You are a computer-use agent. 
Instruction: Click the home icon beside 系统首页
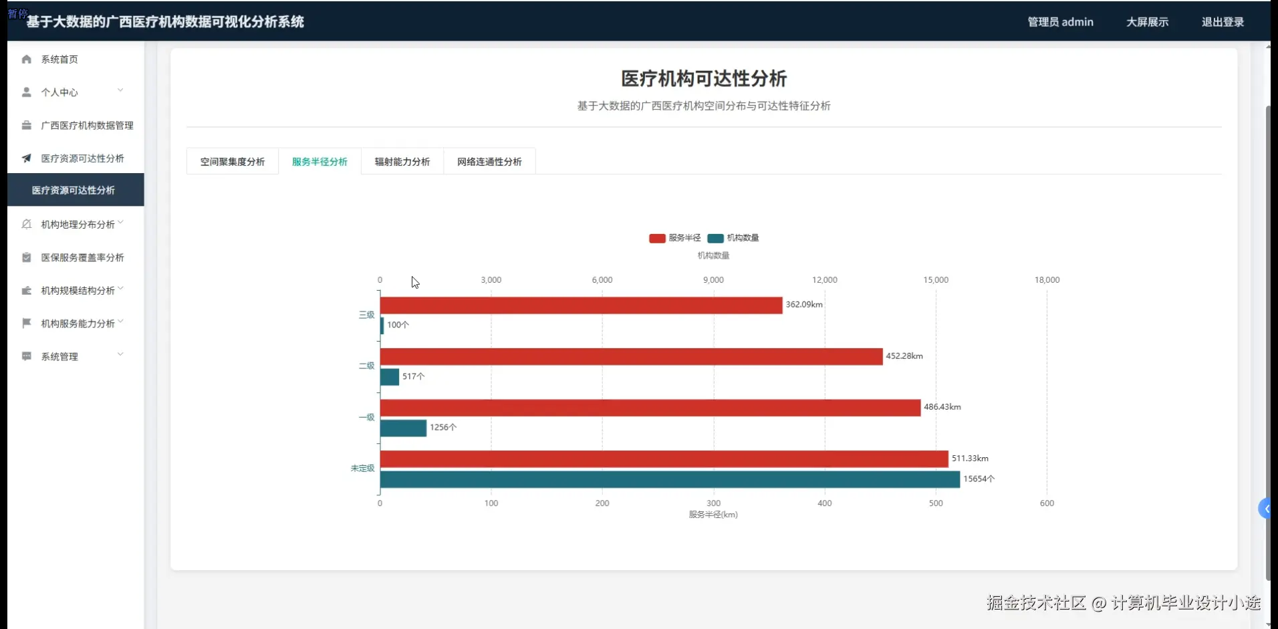coord(27,59)
